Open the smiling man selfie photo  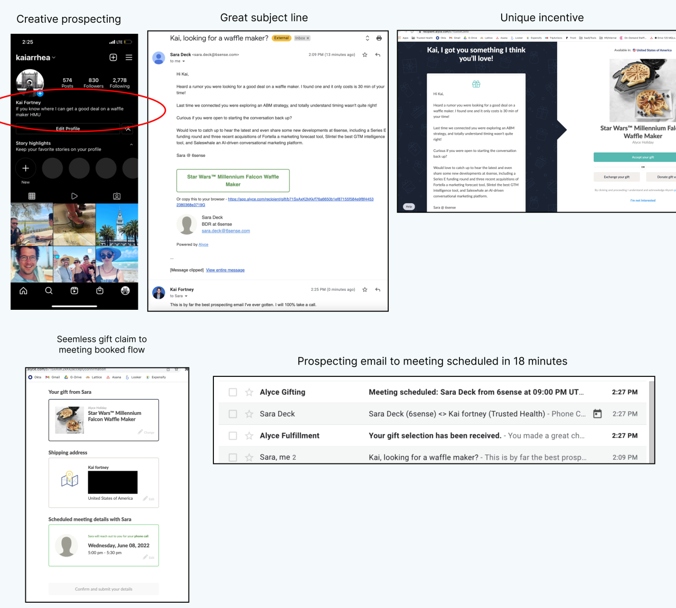31,264
